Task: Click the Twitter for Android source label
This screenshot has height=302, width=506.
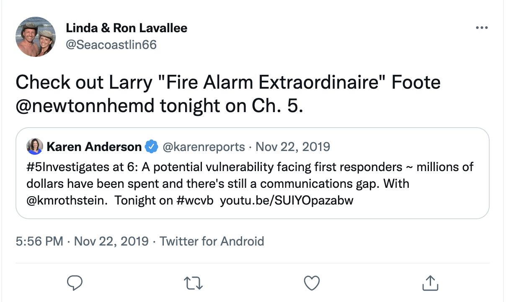Action: (x=212, y=241)
